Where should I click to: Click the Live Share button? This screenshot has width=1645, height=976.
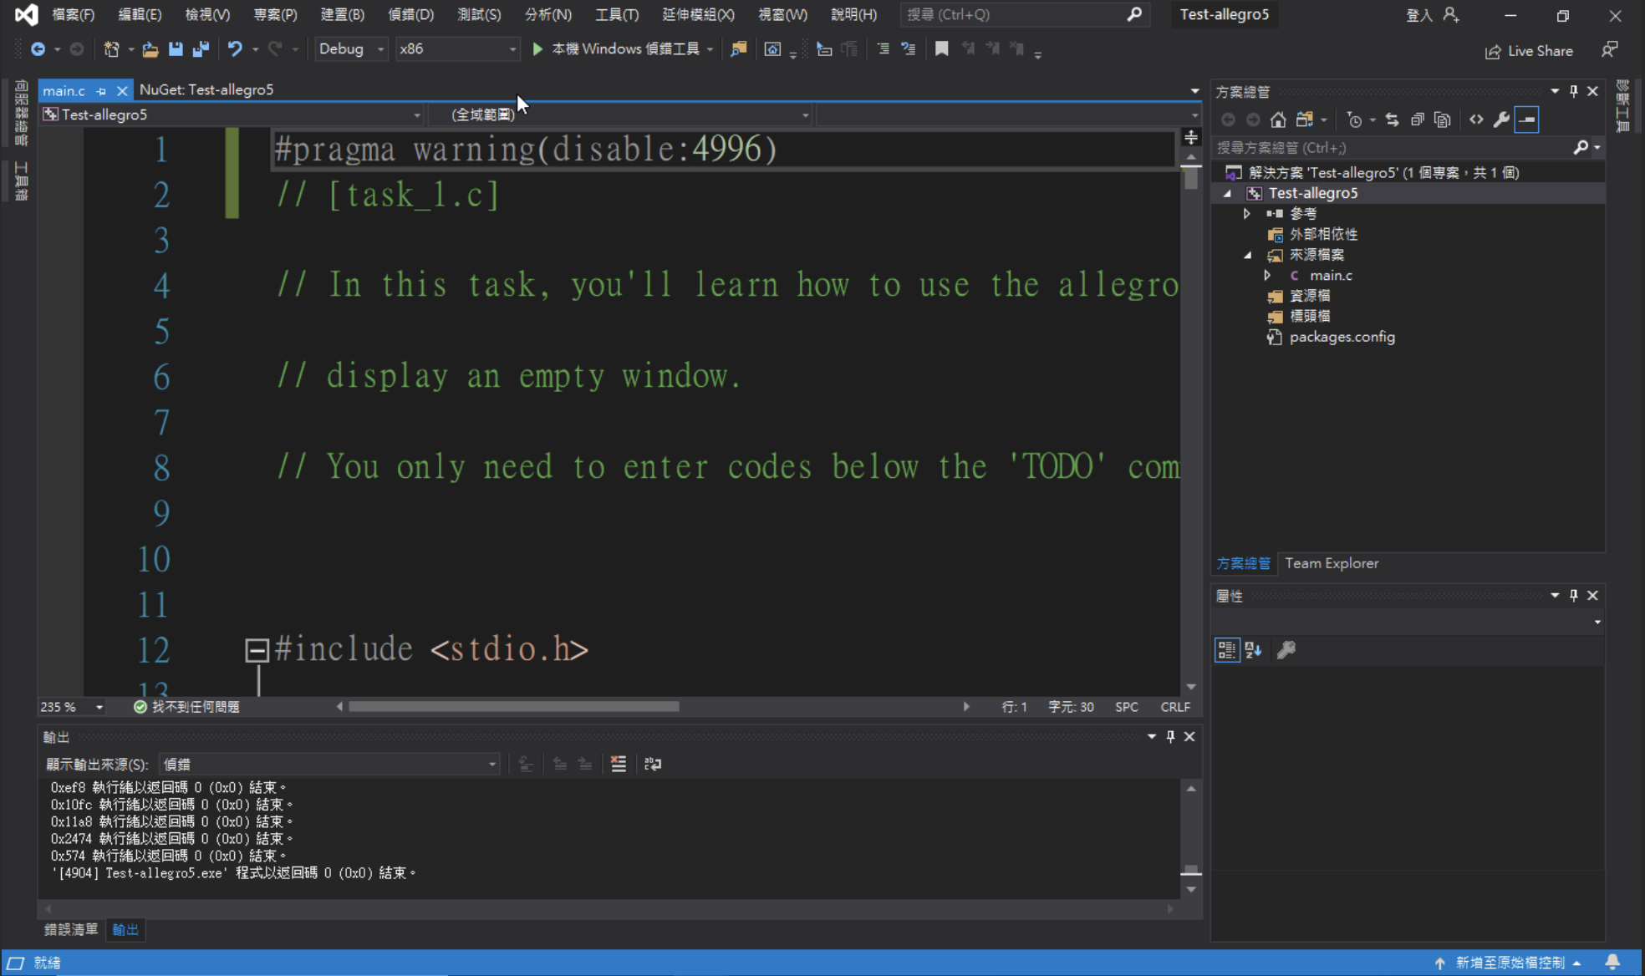click(1529, 51)
